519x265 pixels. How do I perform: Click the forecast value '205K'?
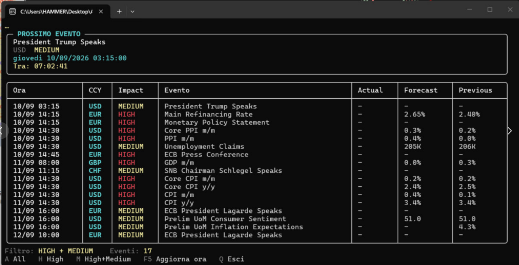click(x=412, y=147)
